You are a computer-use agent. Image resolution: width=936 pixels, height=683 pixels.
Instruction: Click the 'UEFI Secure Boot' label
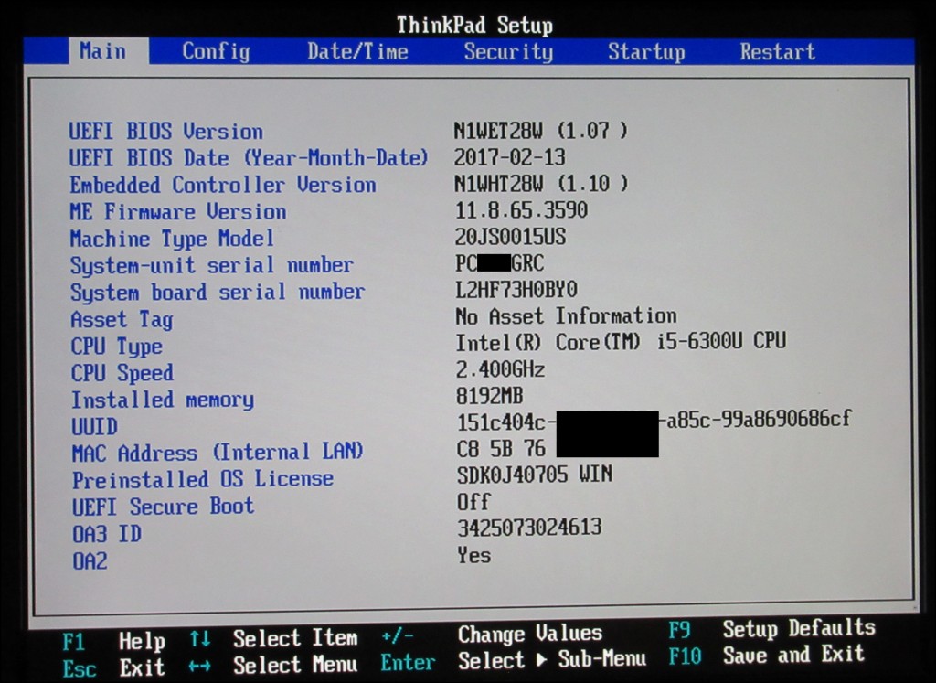click(x=163, y=507)
